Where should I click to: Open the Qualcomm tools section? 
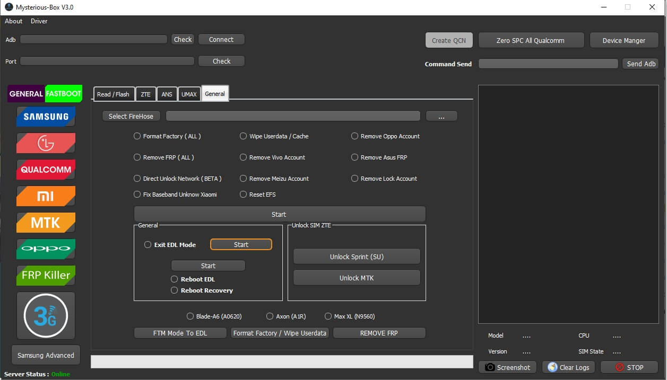(46, 170)
